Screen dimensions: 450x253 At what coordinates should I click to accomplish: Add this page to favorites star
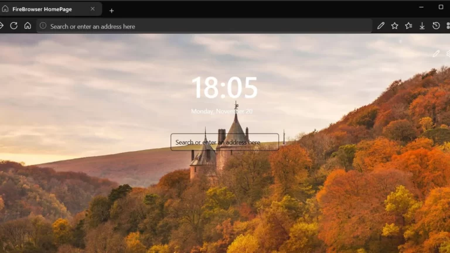point(394,26)
